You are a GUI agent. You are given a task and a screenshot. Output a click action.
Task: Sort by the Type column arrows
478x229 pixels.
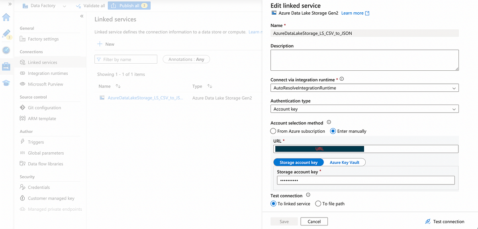coord(210,86)
